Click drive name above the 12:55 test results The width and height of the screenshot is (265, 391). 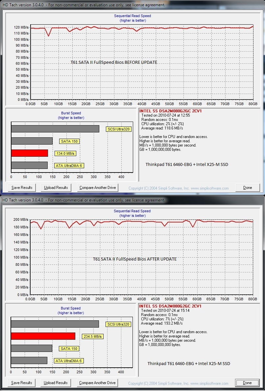coord(170,111)
